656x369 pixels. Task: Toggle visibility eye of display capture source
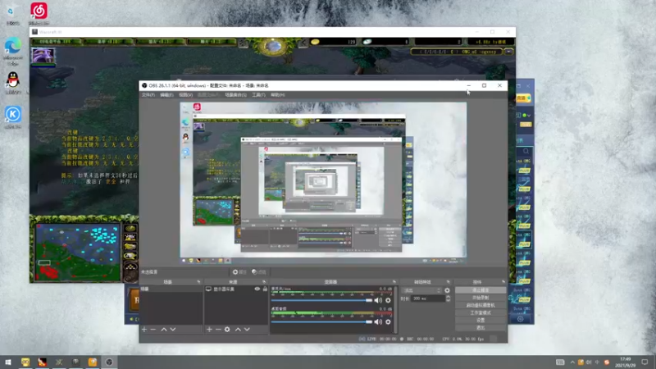pyautogui.click(x=257, y=289)
